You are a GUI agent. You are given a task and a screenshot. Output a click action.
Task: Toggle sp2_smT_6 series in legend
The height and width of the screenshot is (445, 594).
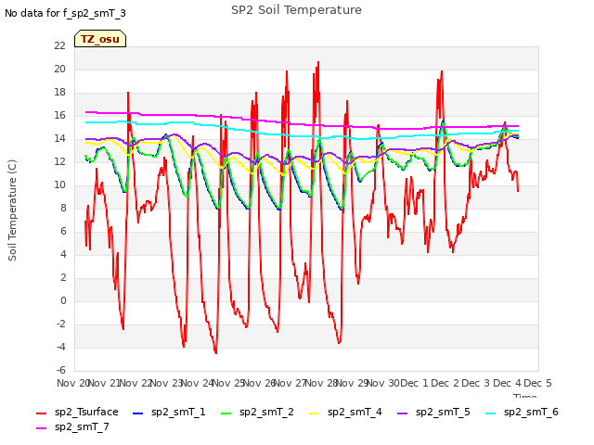click(522, 412)
